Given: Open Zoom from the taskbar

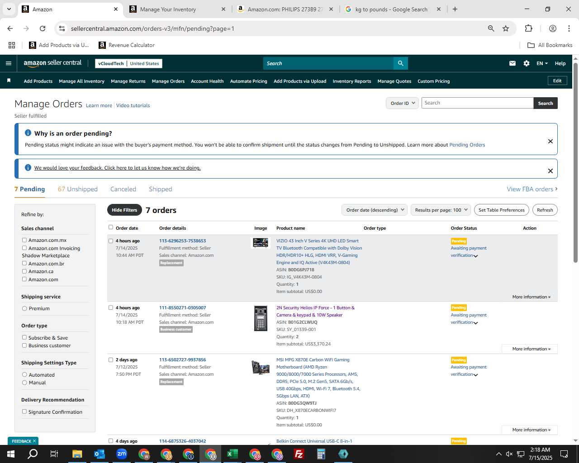Looking at the screenshot, I should pos(121,454).
